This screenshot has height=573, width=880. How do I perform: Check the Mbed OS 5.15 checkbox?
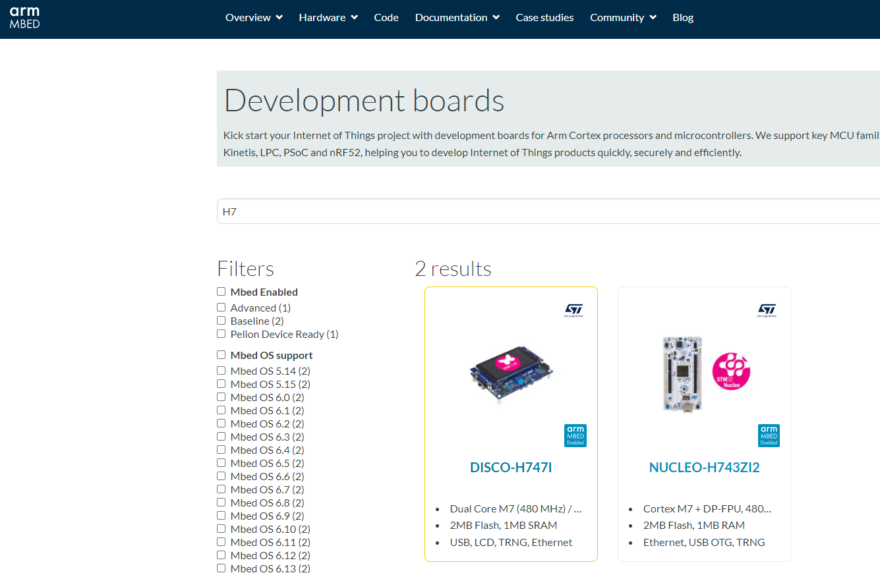221,383
